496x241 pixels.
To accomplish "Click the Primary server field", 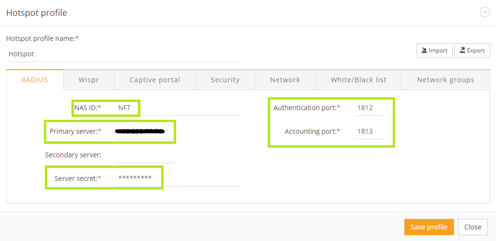I will click(144, 131).
